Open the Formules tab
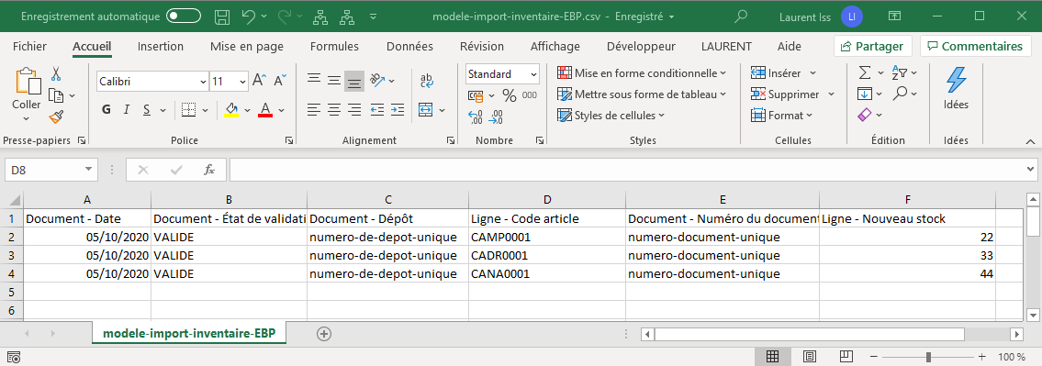Screen dimensions: 1042x366 pos(334,47)
